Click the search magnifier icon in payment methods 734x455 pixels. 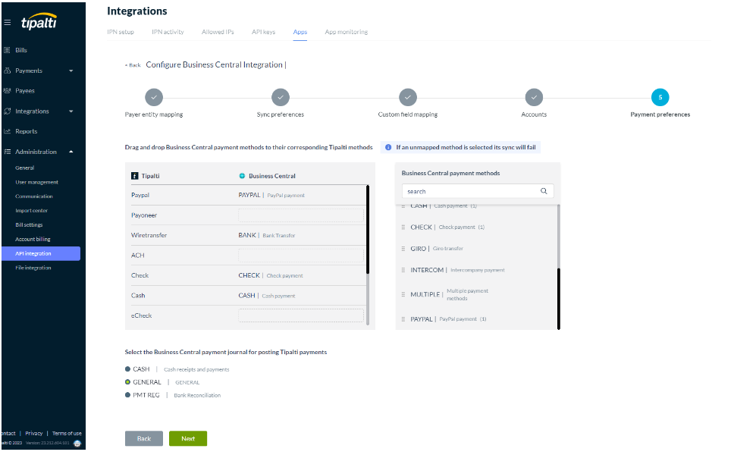544,192
